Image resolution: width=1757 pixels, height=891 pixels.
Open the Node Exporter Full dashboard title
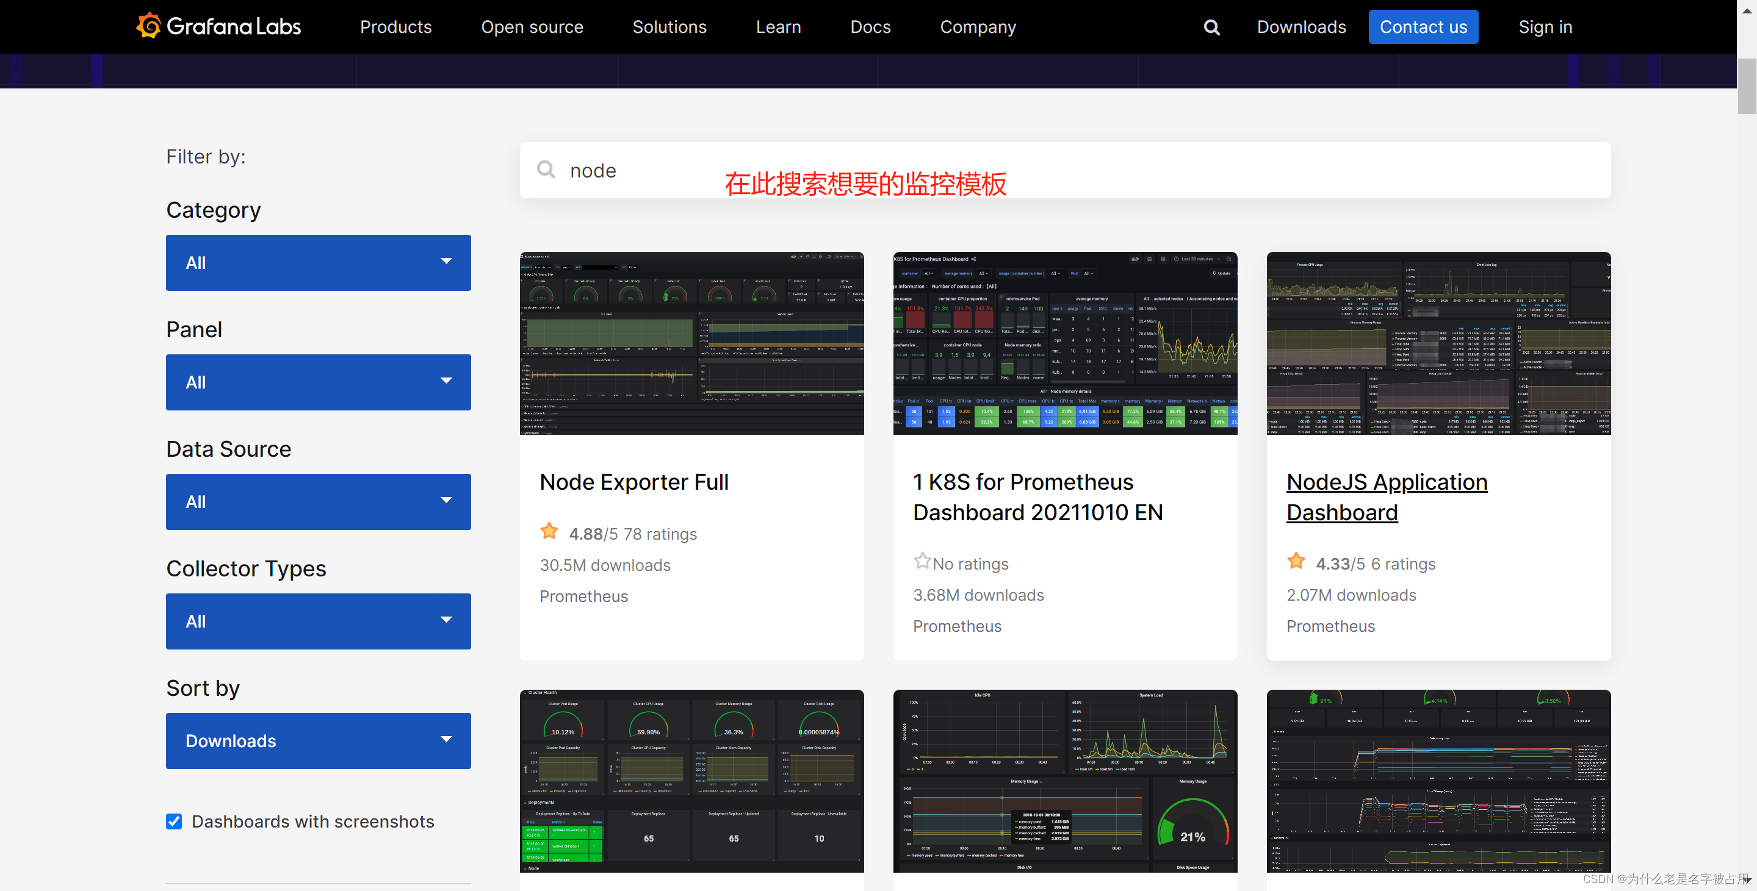(x=633, y=482)
